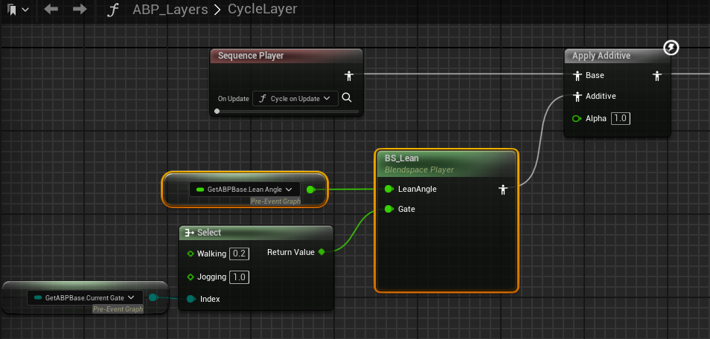This screenshot has height=339, width=710.
Task: Open the bookmarks dropdown icon
Action: [18, 10]
